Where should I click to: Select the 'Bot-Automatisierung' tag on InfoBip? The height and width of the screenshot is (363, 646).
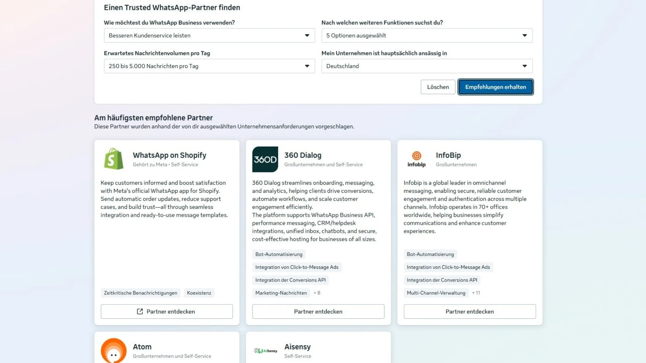(x=430, y=254)
